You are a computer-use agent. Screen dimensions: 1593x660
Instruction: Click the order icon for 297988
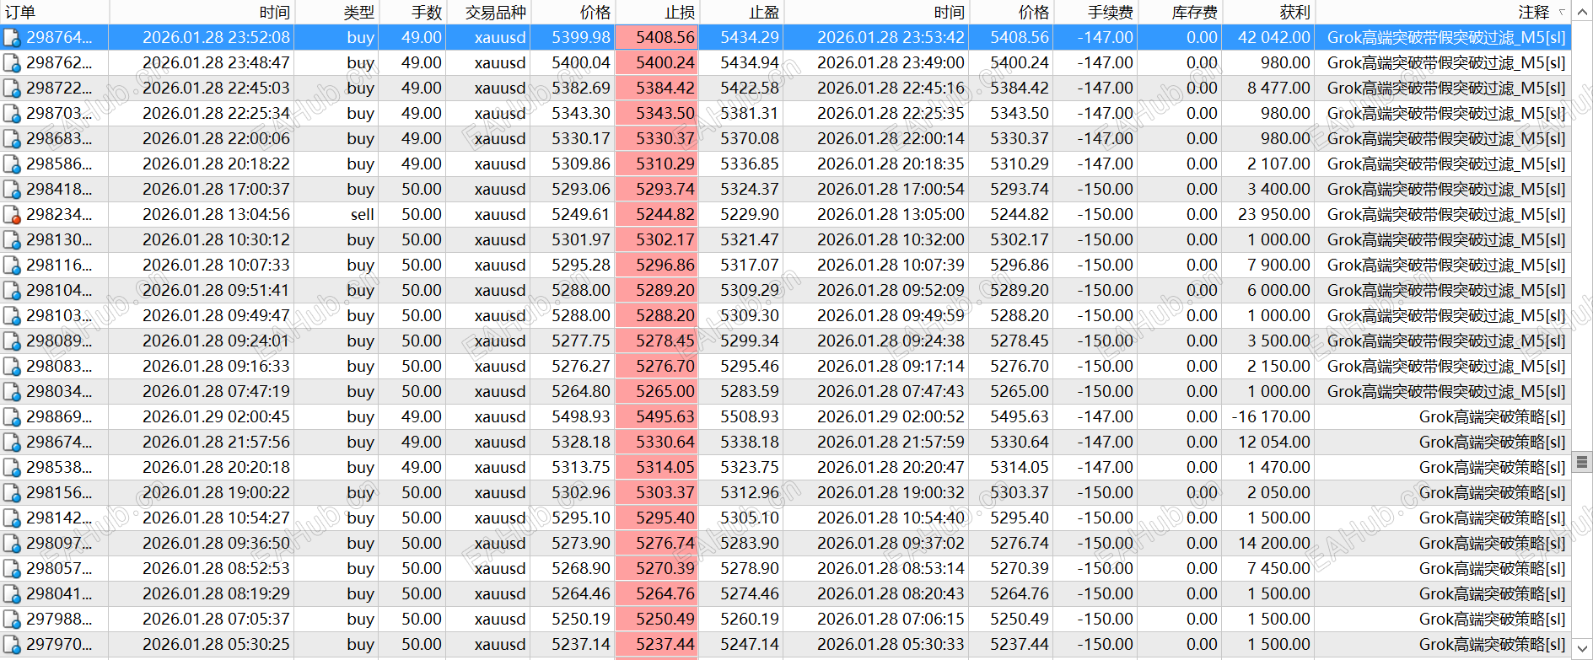[x=12, y=620]
